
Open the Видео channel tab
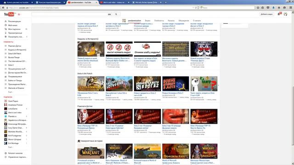click(x=147, y=21)
